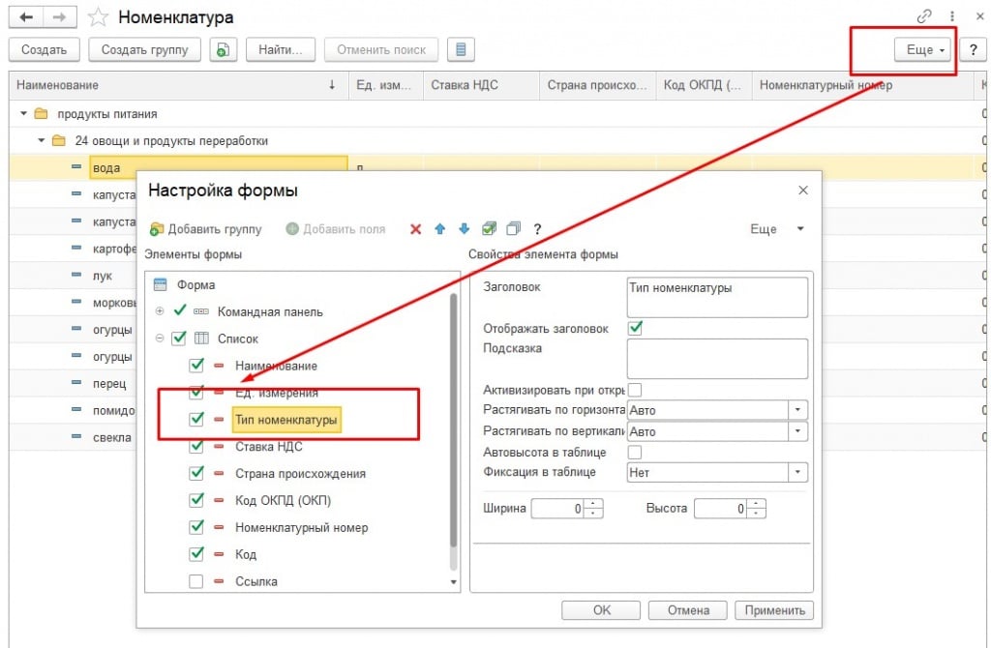Viewport: 991px width, 648px height.
Task: Expand the Командная панель tree node
Action: (160, 311)
